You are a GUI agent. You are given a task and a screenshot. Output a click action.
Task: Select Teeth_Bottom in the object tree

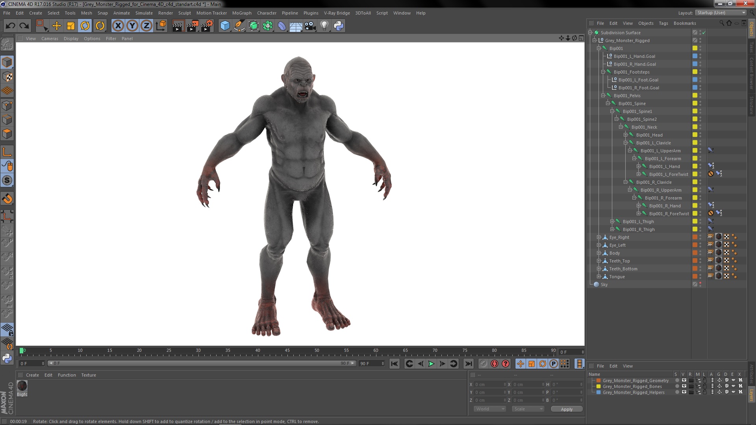click(623, 269)
